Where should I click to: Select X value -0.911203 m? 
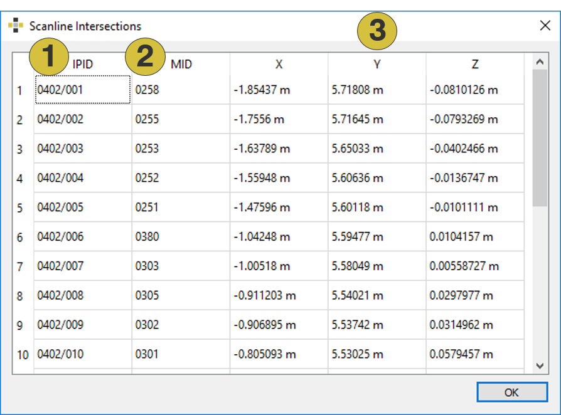coord(279,295)
